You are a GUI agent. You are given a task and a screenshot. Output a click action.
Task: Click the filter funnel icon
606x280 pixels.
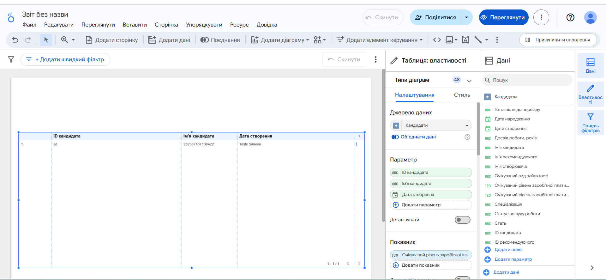(x=11, y=59)
